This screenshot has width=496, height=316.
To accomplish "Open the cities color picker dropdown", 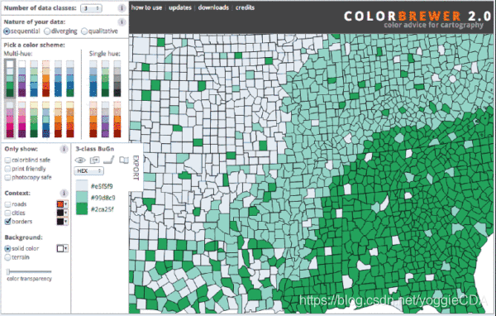I will 62,213.
